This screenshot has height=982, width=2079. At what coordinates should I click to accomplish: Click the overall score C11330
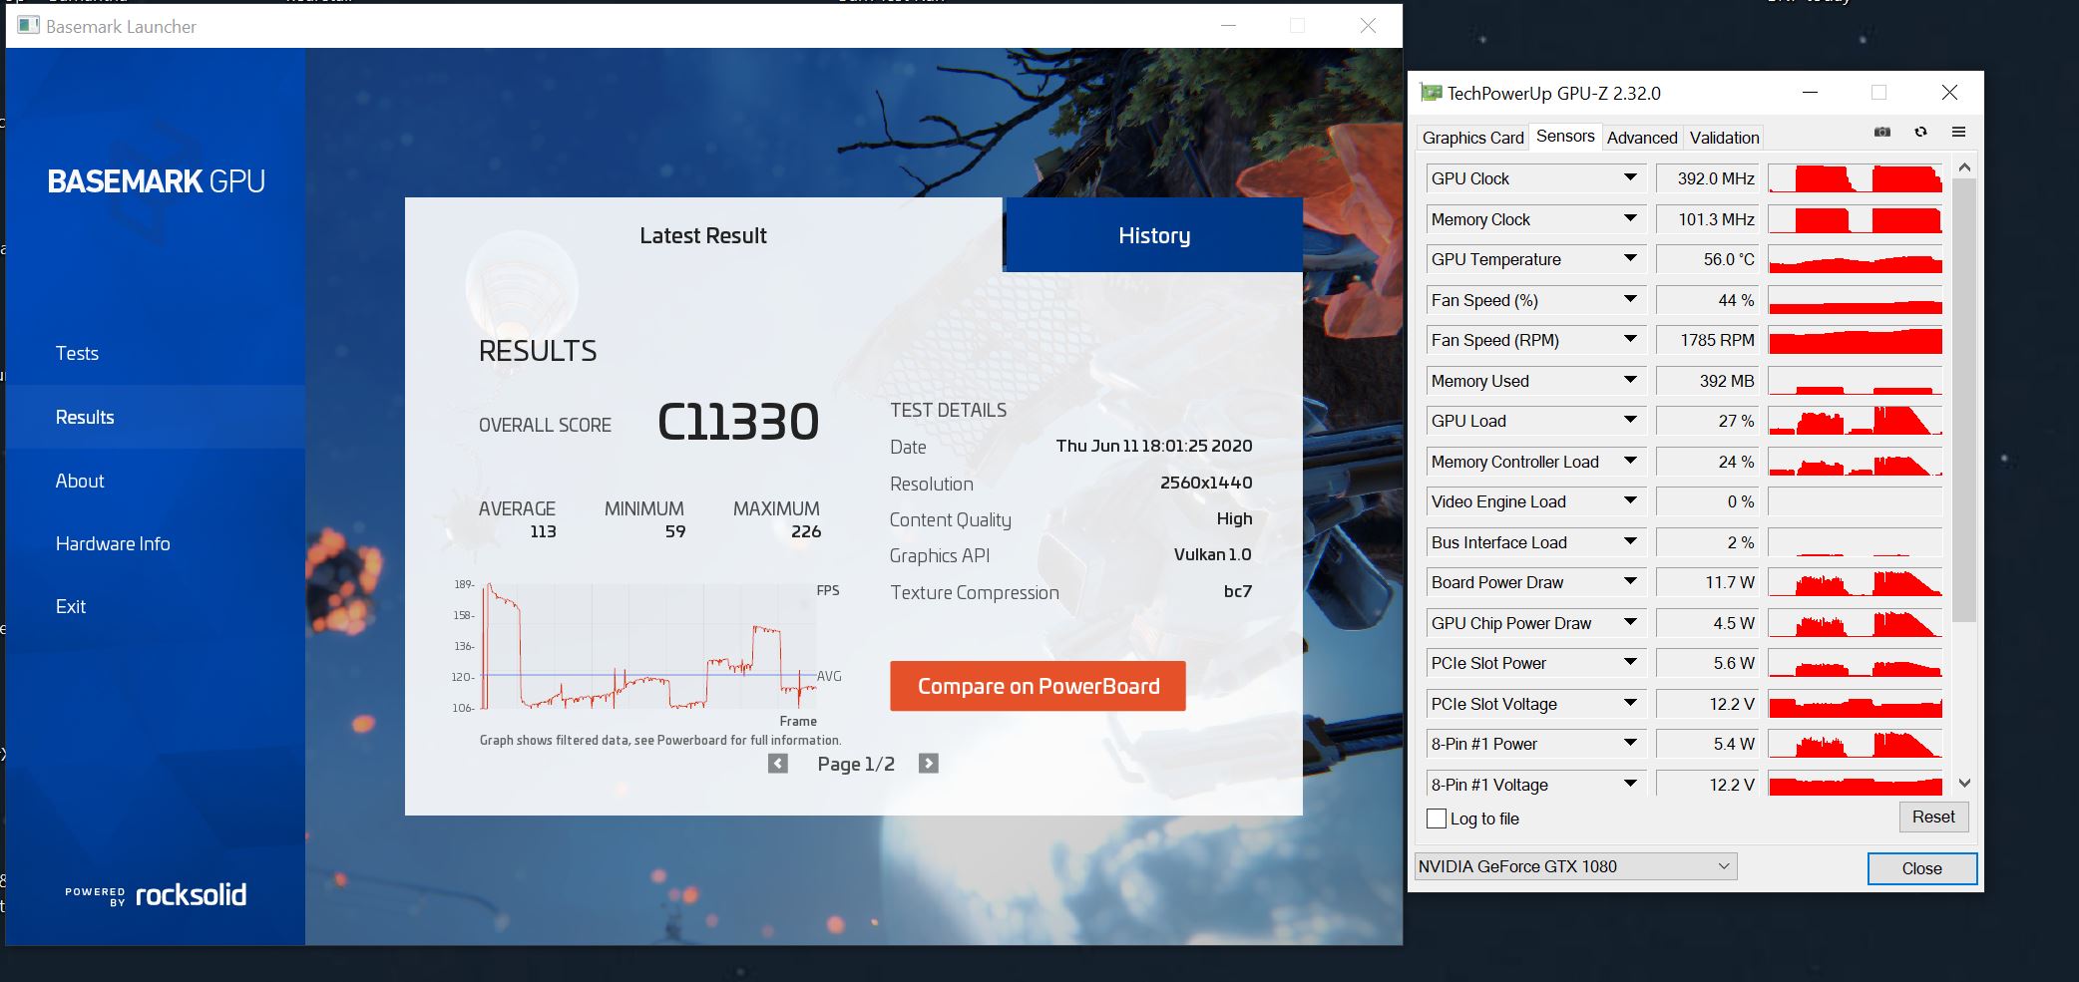click(x=738, y=422)
